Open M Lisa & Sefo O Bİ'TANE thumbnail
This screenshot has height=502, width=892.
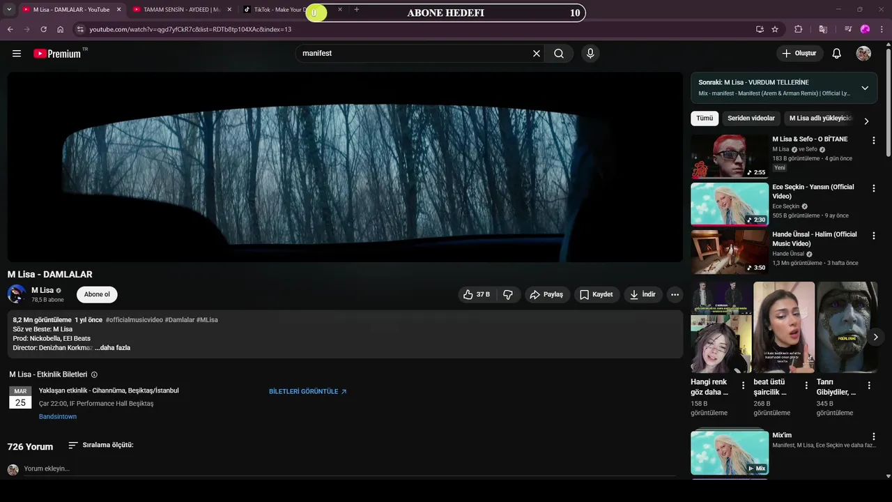(x=730, y=156)
